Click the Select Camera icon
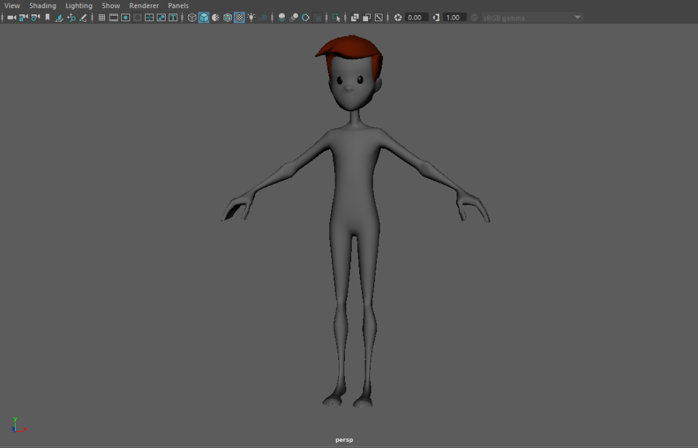 pyautogui.click(x=12, y=18)
